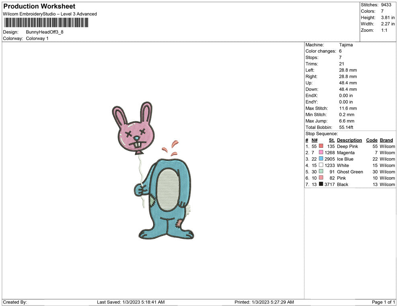Click the Page 1 of 1 indicator

coord(384,302)
